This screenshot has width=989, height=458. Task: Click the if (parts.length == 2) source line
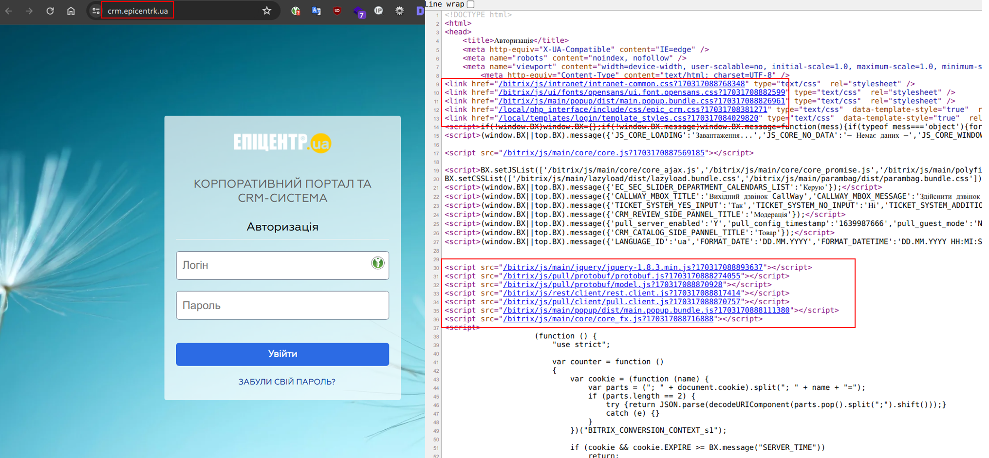(641, 396)
